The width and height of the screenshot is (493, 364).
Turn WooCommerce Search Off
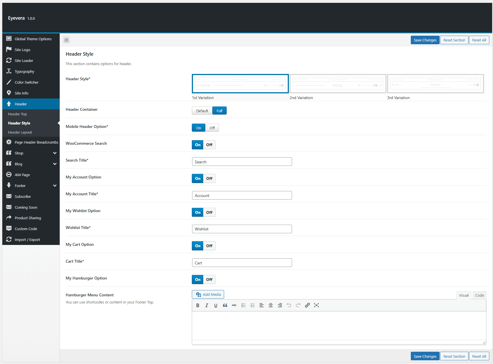[209, 145]
